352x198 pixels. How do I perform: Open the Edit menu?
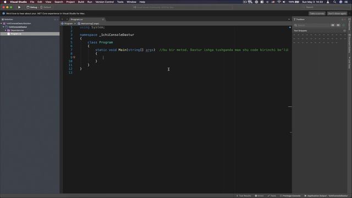click(x=40, y=2)
